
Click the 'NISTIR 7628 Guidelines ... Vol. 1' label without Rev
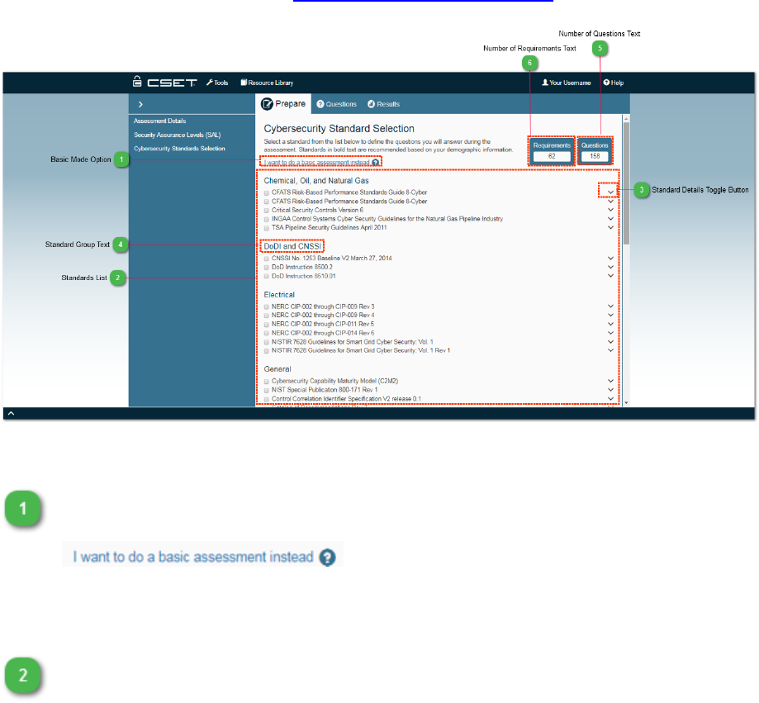[353, 342]
